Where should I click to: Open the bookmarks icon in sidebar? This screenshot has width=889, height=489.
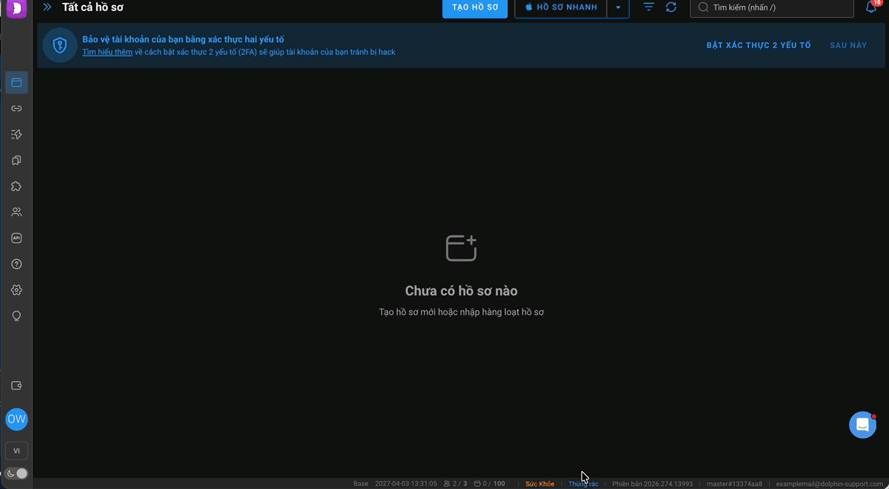point(16,160)
